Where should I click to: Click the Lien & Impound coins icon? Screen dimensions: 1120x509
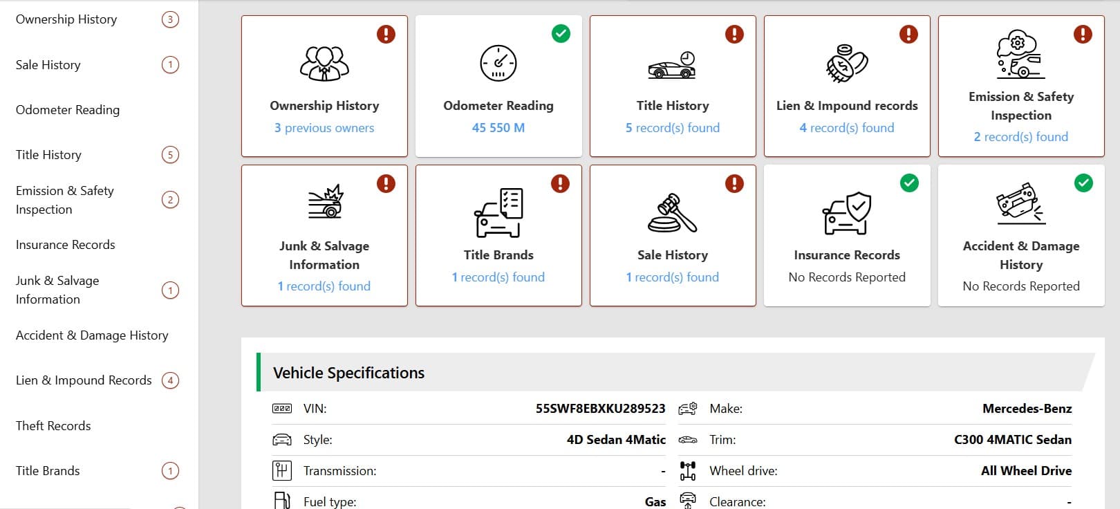click(x=847, y=64)
